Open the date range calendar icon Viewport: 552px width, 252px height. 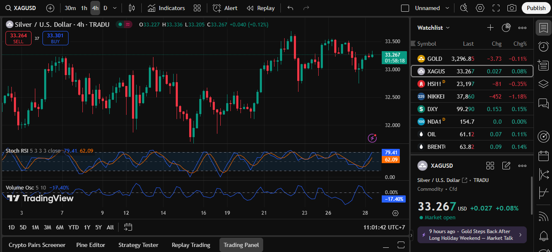click(128, 227)
